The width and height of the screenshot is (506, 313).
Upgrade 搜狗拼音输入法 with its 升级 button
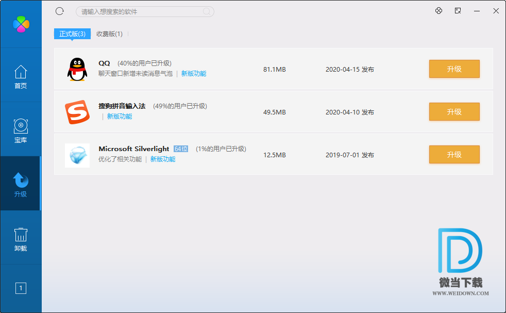454,112
